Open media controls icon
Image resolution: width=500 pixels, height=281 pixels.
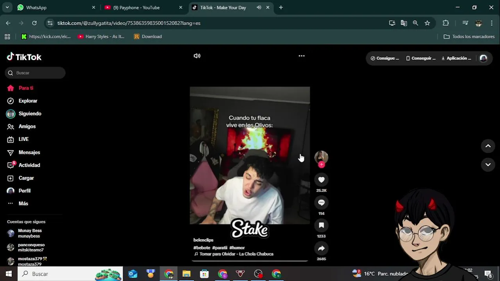[x=465, y=23]
